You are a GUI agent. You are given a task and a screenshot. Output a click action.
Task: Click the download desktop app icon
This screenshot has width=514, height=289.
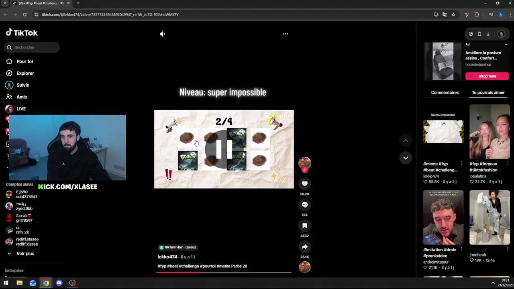(488, 34)
